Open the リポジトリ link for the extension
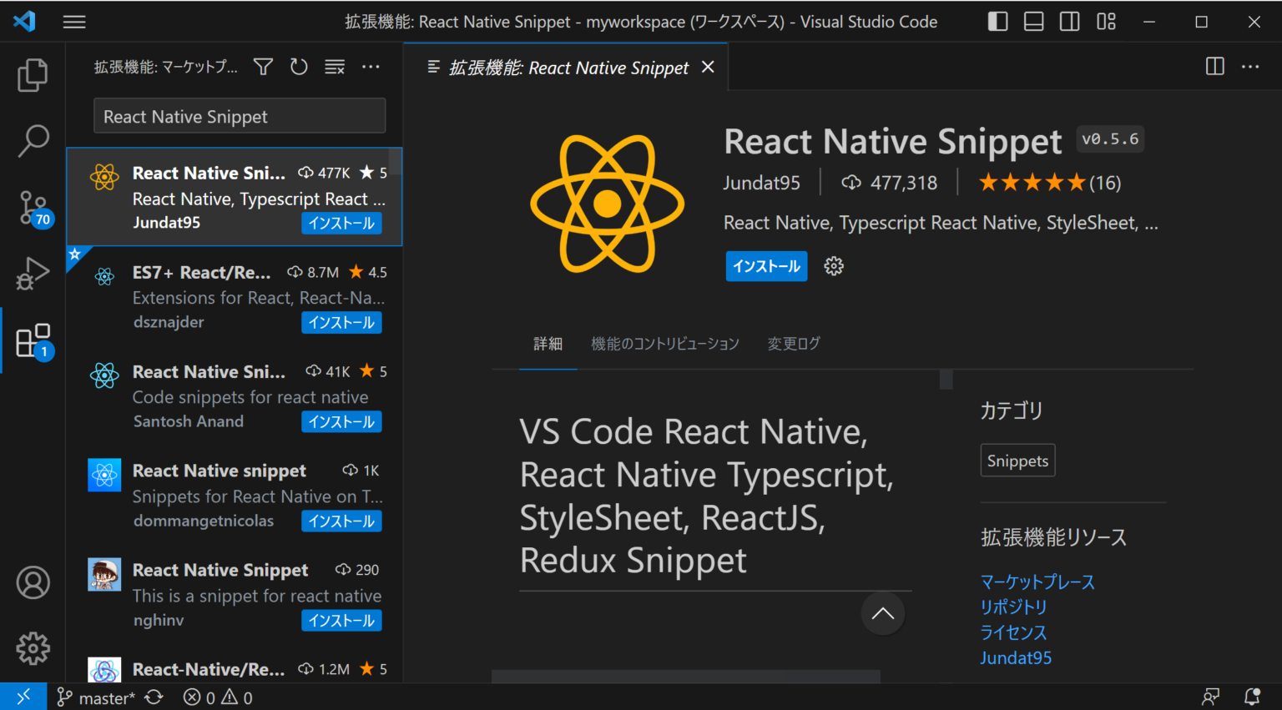This screenshot has width=1282, height=710. click(x=1014, y=607)
